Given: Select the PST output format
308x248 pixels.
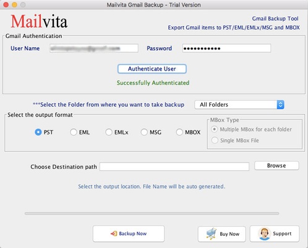Looking at the screenshot, I should [38, 132].
